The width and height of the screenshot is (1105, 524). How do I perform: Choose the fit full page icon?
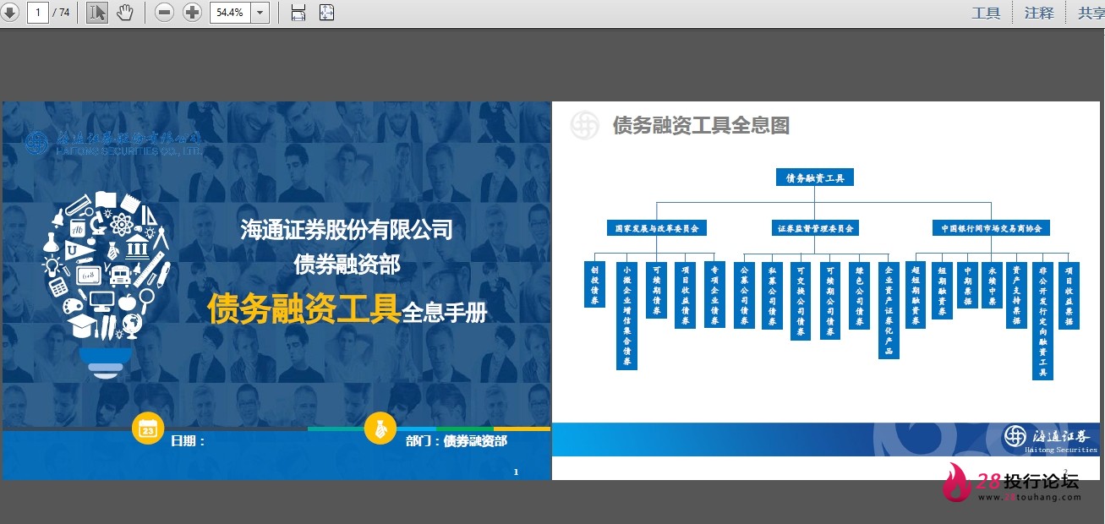click(326, 13)
